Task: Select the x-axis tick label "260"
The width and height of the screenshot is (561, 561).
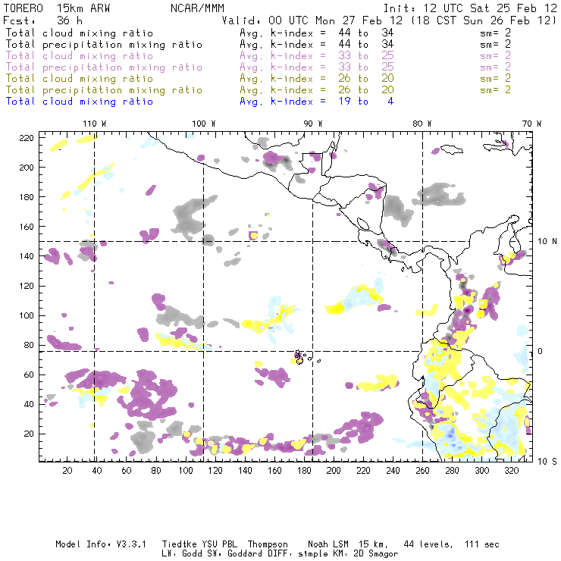Action: click(x=422, y=471)
